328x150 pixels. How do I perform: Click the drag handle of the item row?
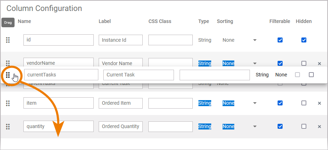8,103
